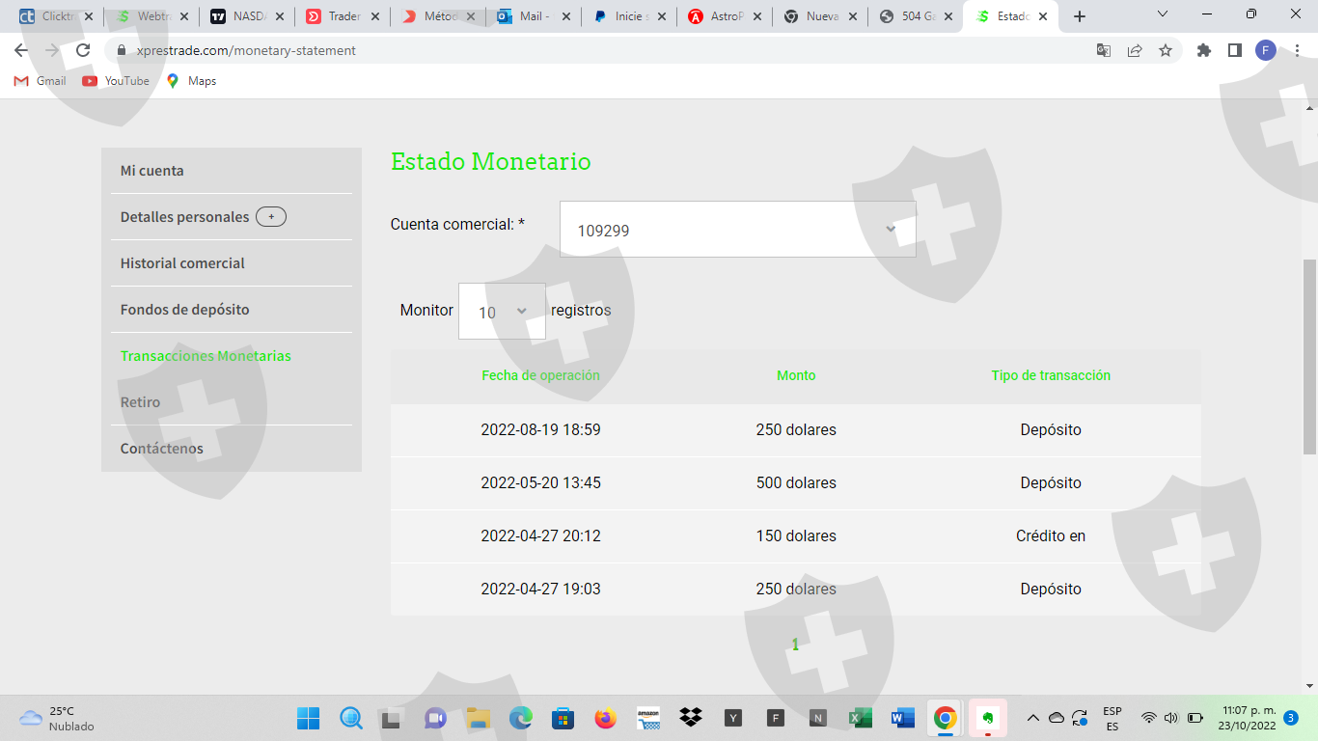Switch the ESP ES input language indicator
Viewport: 1318px width, 741px height.
tap(1112, 718)
